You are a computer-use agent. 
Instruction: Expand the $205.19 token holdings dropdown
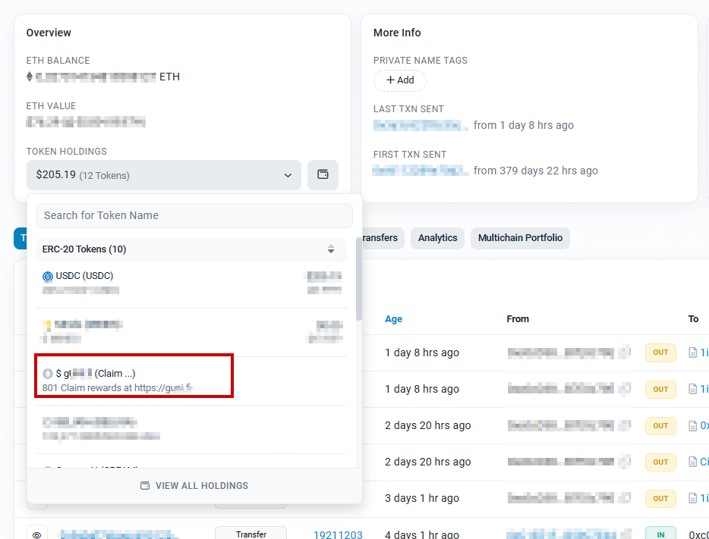(x=164, y=174)
